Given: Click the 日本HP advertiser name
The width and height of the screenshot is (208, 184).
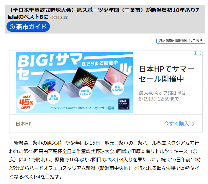Looking at the screenshot, I should point(24,124).
